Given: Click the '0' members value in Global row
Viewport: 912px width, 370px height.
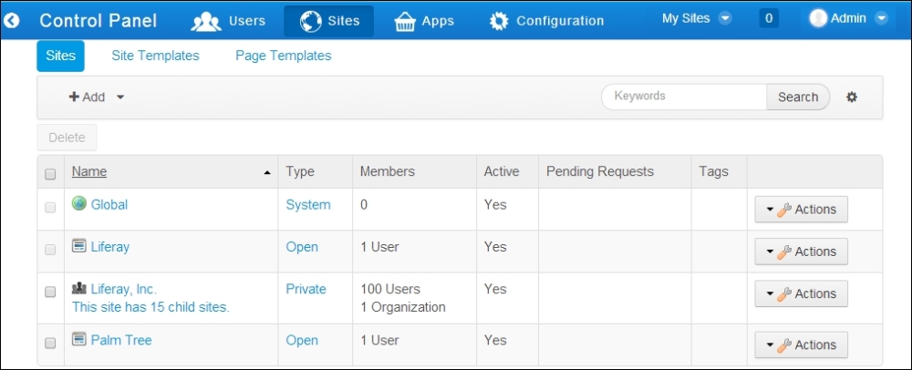Looking at the screenshot, I should [x=364, y=204].
